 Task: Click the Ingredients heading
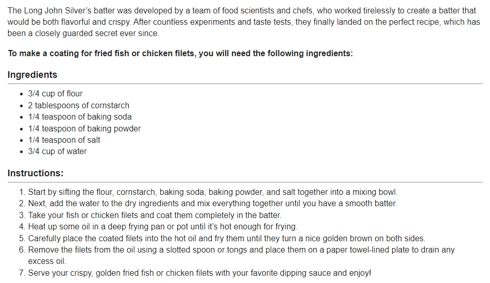32,75
